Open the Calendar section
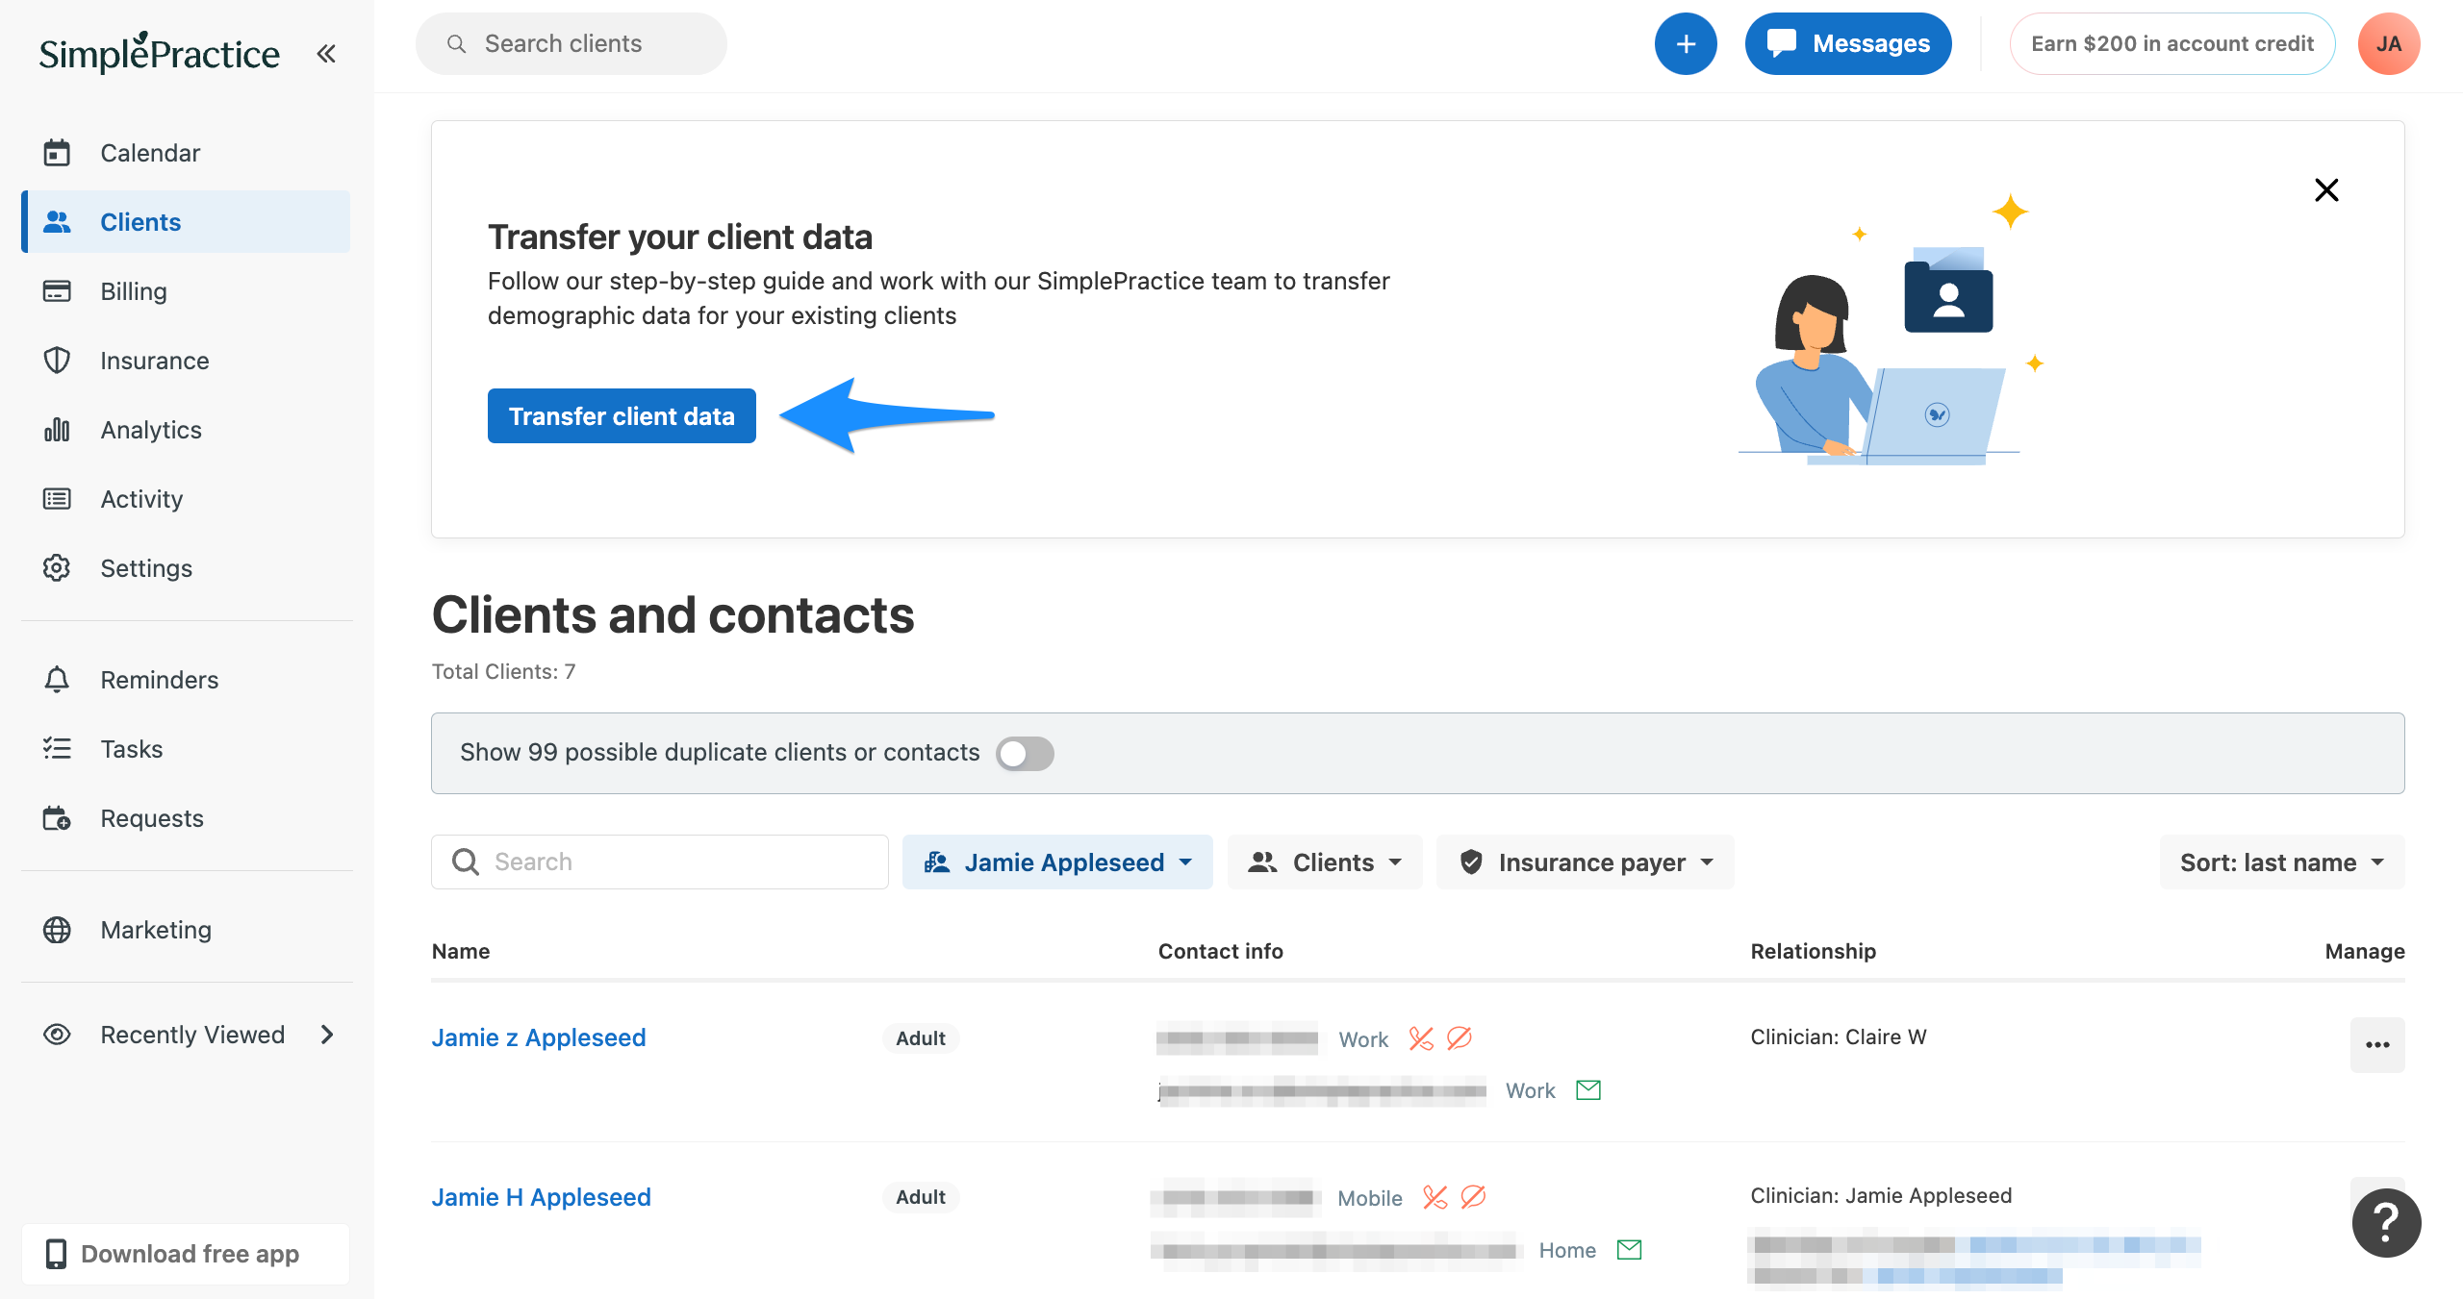Screen dimensions: 2463x1299 coord(150,152)
